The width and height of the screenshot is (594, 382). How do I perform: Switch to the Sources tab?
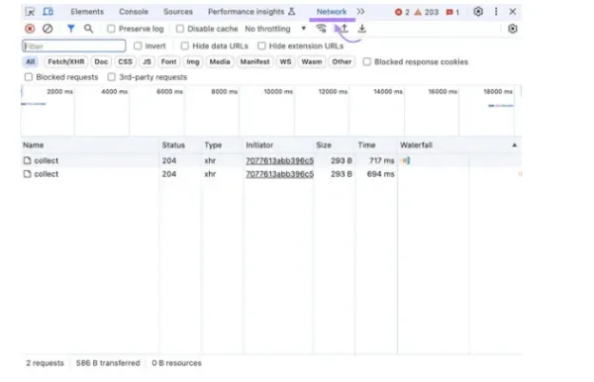pos(178,12)
